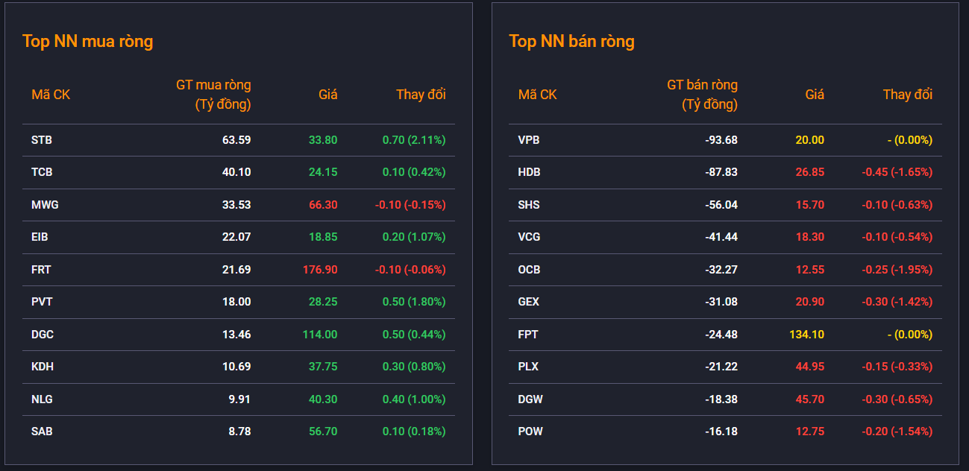Screen dimensions: 969x471
Task: Click the FPT ticker
Action: tap(528, 335)
